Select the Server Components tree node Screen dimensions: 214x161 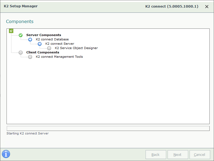(x=44, y=35)
